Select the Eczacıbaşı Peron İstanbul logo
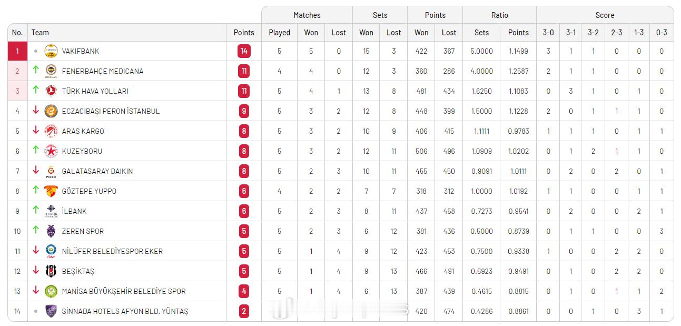The image size is (681, 326). (51, 111)
